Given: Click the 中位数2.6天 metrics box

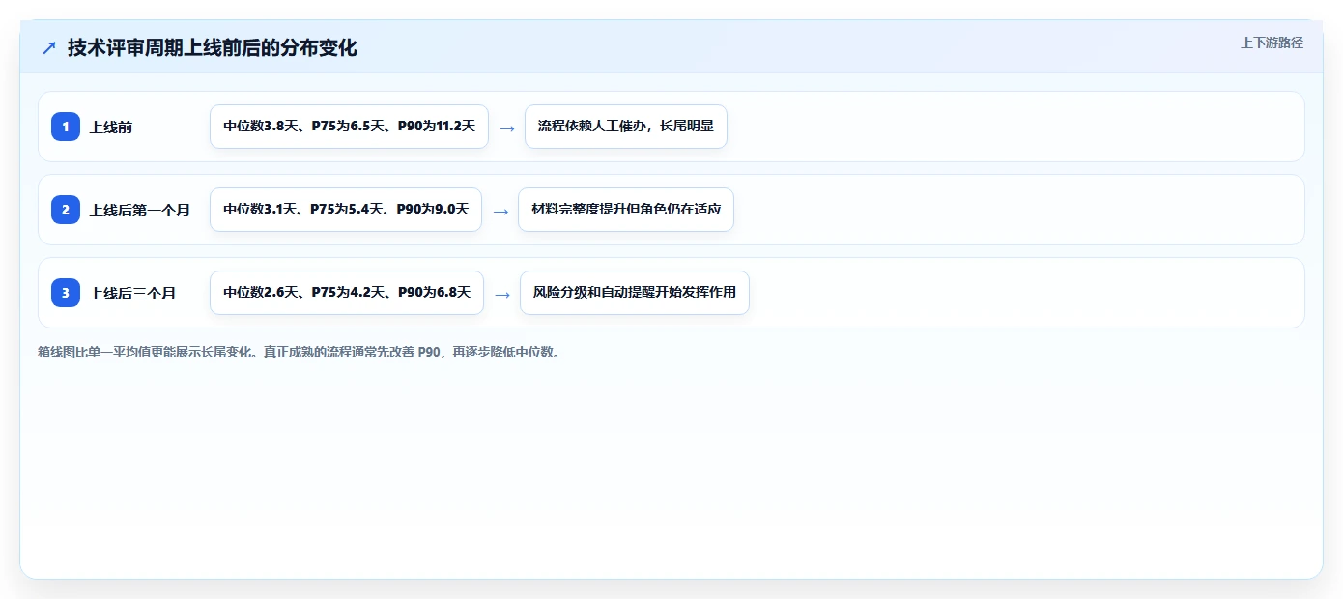Looking at the screenshot, I should tap(347, 293).
